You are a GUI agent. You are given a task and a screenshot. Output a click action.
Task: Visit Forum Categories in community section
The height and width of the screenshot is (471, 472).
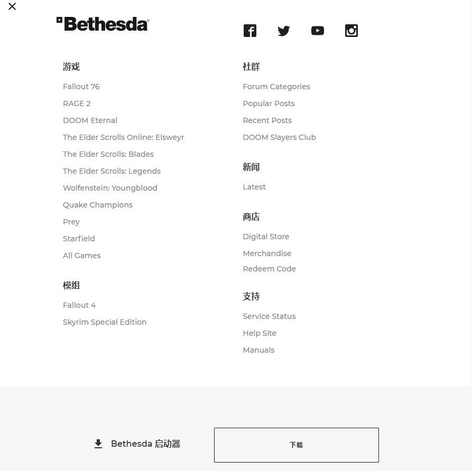(x=276, y=87)
